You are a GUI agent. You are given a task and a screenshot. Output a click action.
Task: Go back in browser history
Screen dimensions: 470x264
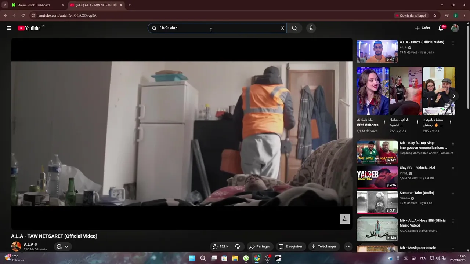5,15
